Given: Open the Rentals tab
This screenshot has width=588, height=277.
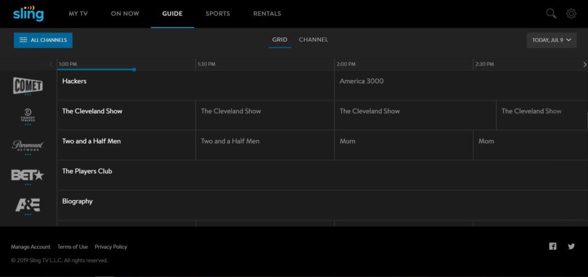Looking at the screenshot, I should [x=267, y=14].
